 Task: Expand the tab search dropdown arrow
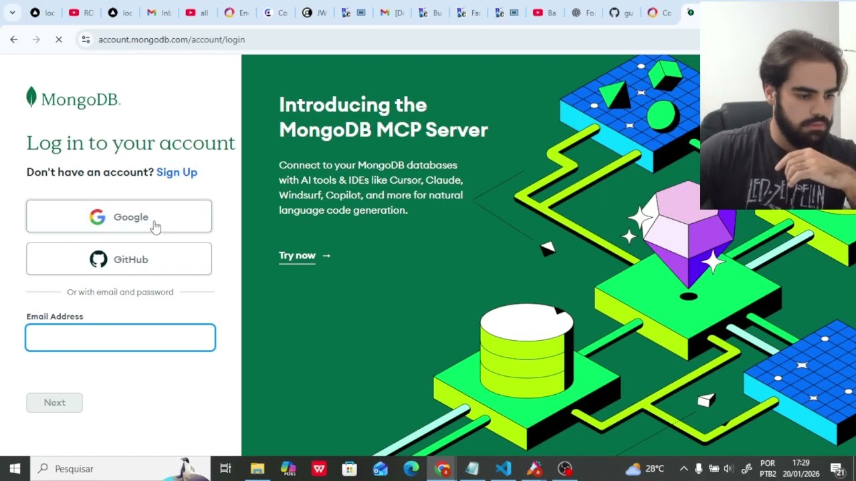tap(12, 13)
